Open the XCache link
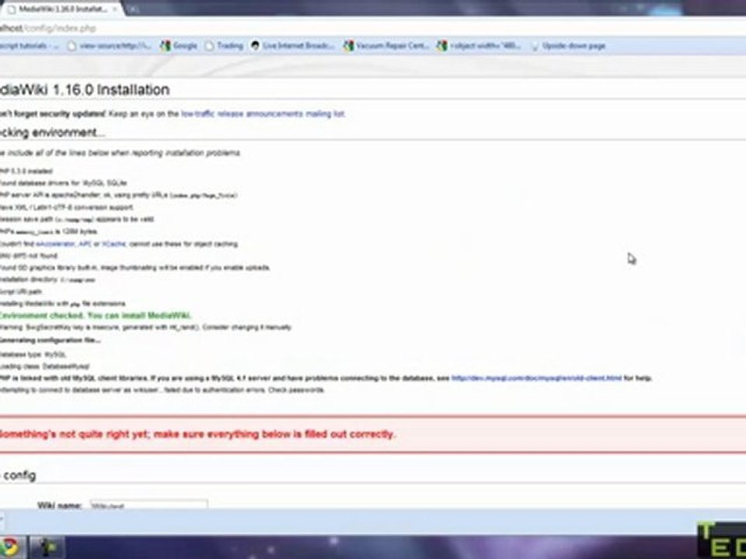 click(113, 244)
